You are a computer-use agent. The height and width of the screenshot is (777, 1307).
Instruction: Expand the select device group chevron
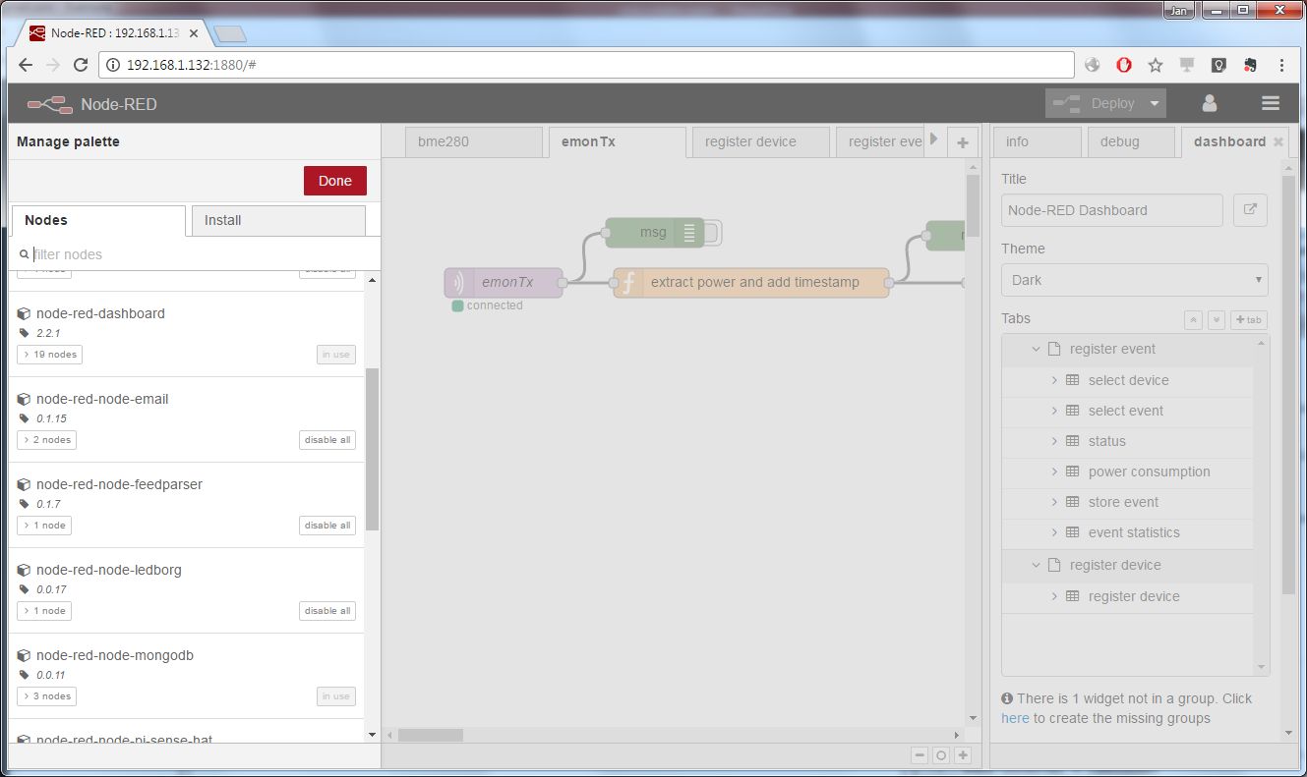[1054, 380]
